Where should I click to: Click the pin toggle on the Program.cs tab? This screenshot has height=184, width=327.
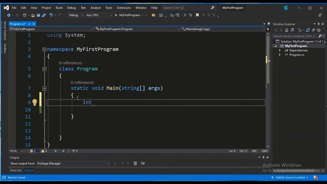(30, 24)
